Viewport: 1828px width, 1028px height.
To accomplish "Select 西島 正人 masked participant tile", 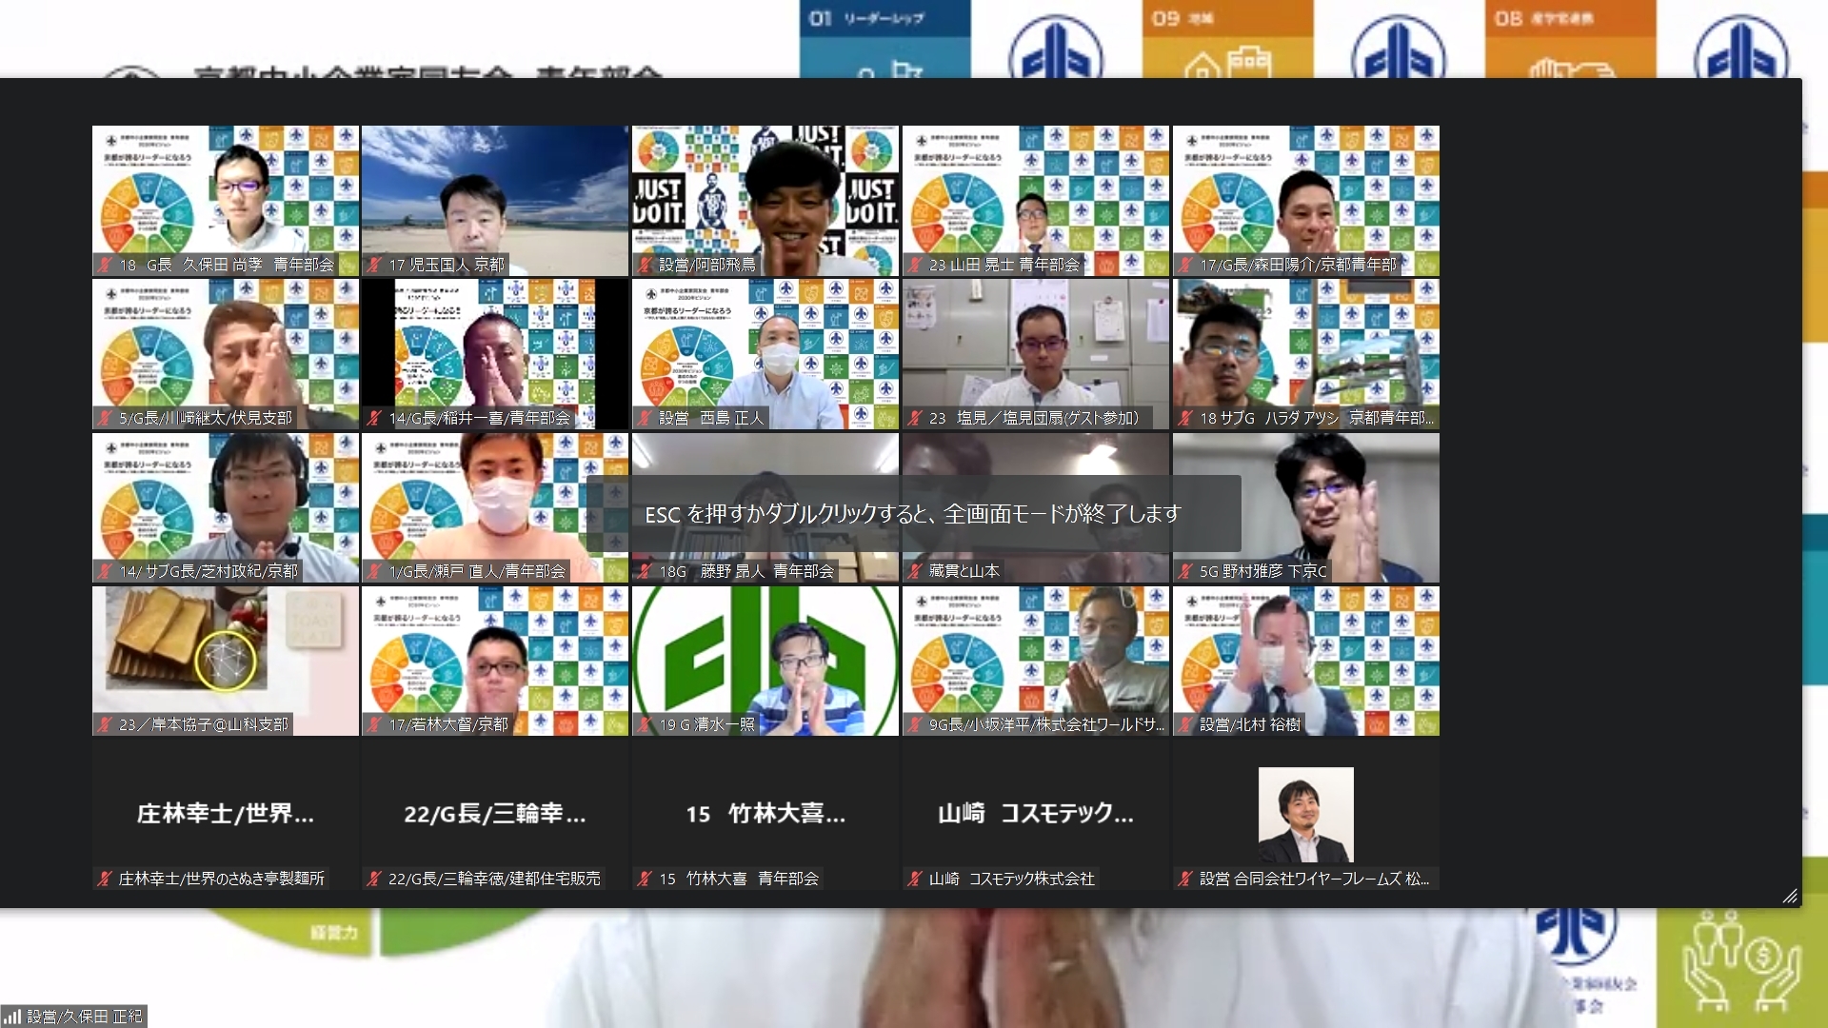I will [x=765, y=354].
